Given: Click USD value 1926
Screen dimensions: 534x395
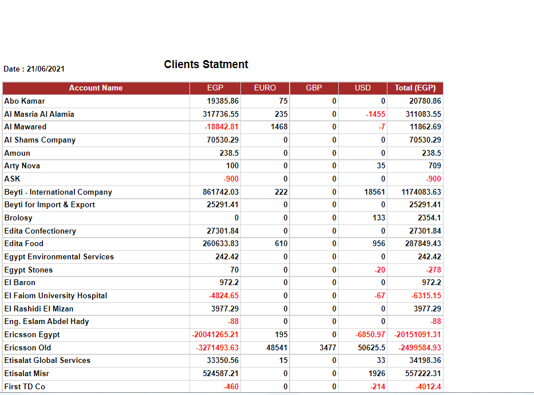Looking at the screenshot, I should 377,374.
